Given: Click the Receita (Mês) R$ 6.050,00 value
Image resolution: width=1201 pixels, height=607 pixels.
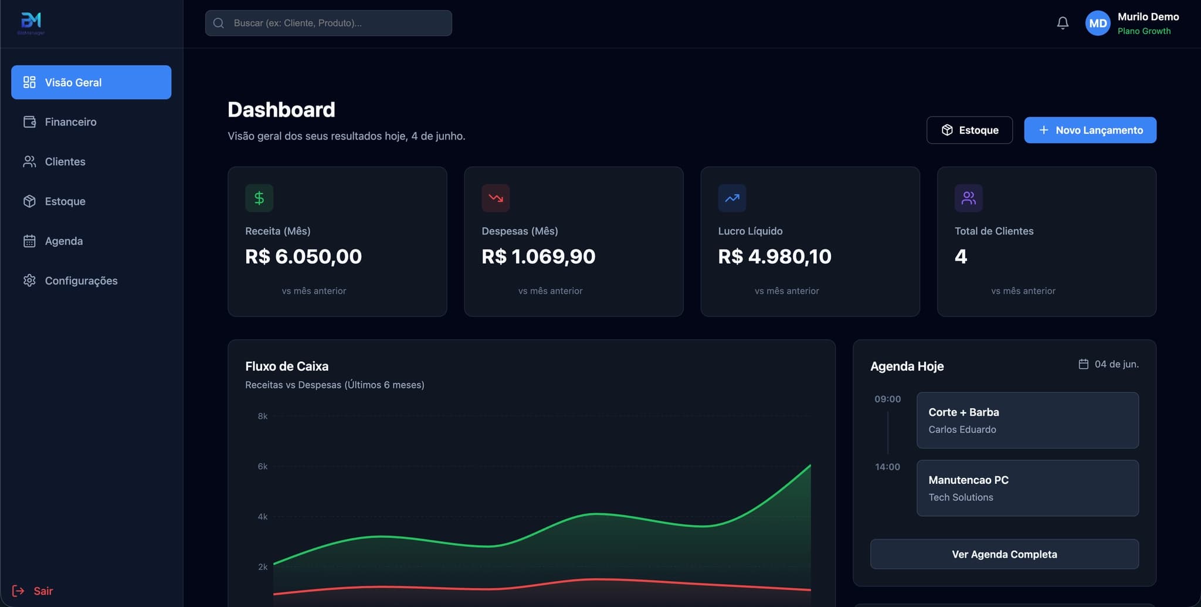Looking at the screenshot, I should (x=303, y=256).
